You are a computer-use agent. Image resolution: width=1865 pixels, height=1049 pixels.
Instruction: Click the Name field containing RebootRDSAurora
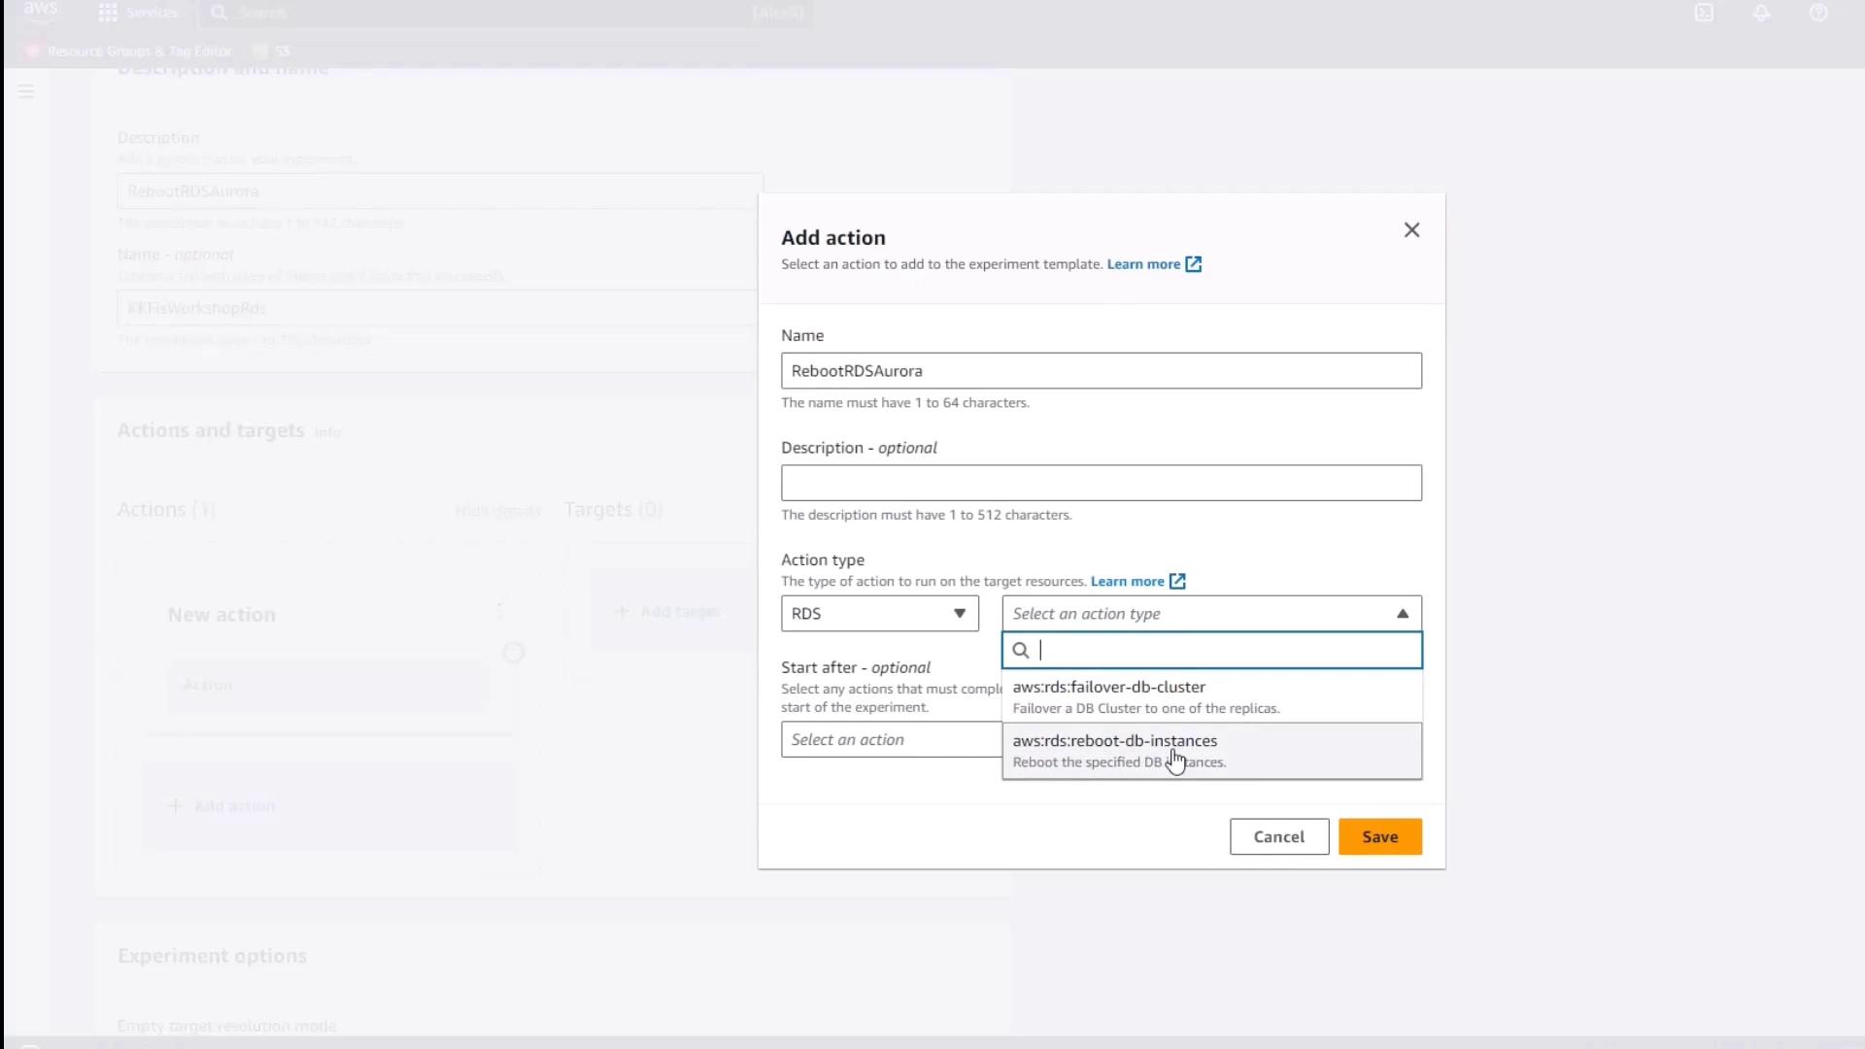pyautogui.click(x=1101, y=371)
